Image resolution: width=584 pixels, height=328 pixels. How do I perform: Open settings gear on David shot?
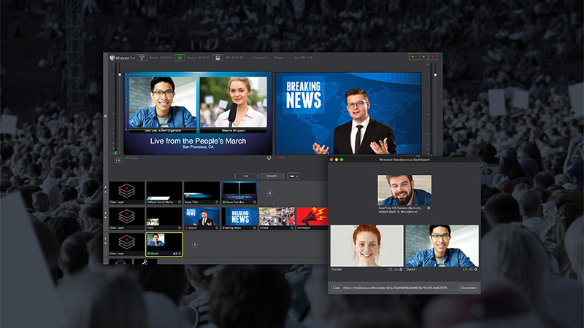180,254
